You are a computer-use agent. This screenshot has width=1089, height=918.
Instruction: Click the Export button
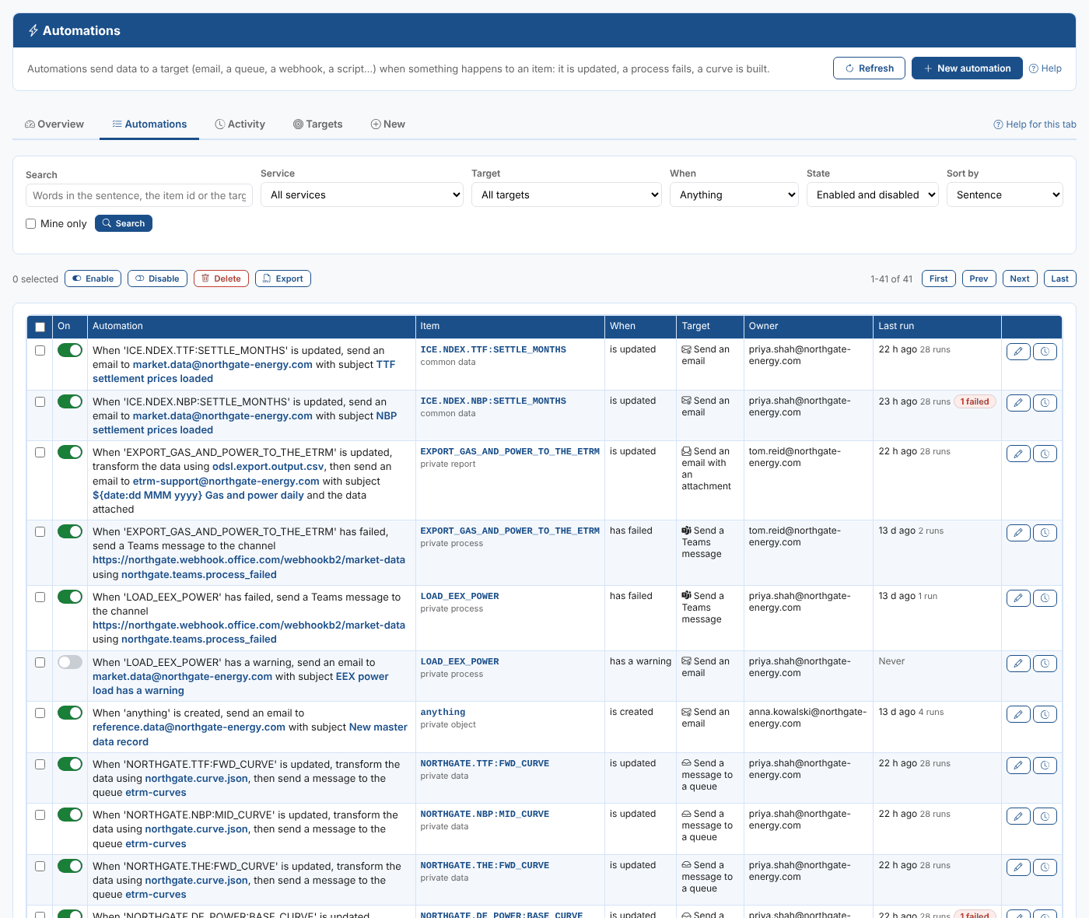283,279
